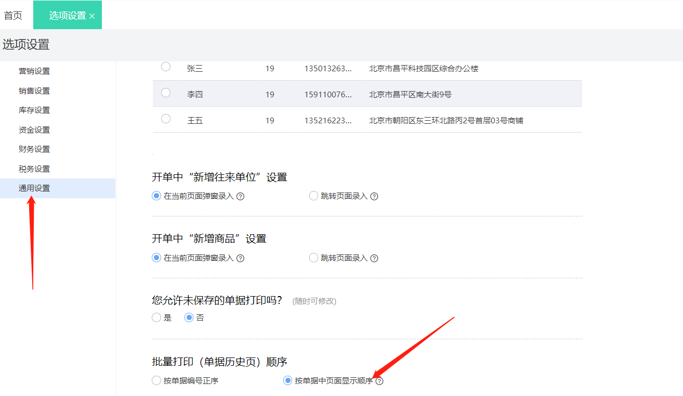Click question mark icon beside 跳转页面录入 for 新增往来单位
This screenshot has width=683, height=396.
click(x=374, y=196)
